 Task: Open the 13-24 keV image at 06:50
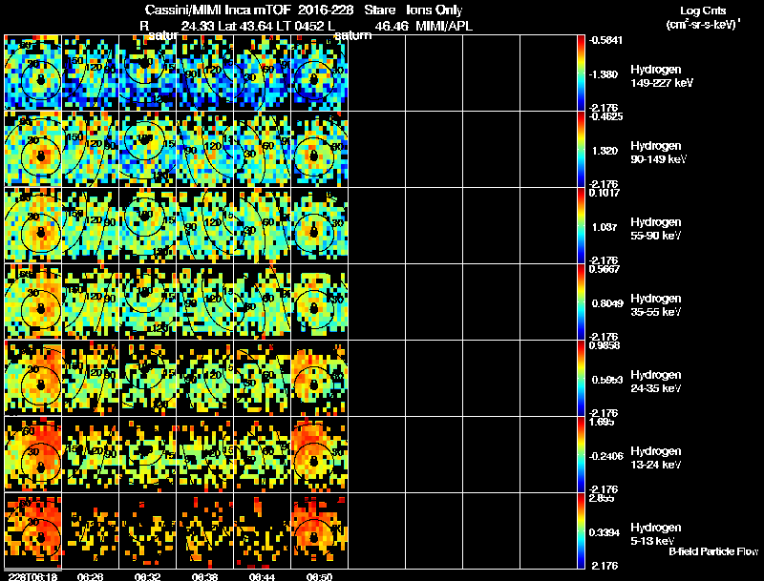320,455
